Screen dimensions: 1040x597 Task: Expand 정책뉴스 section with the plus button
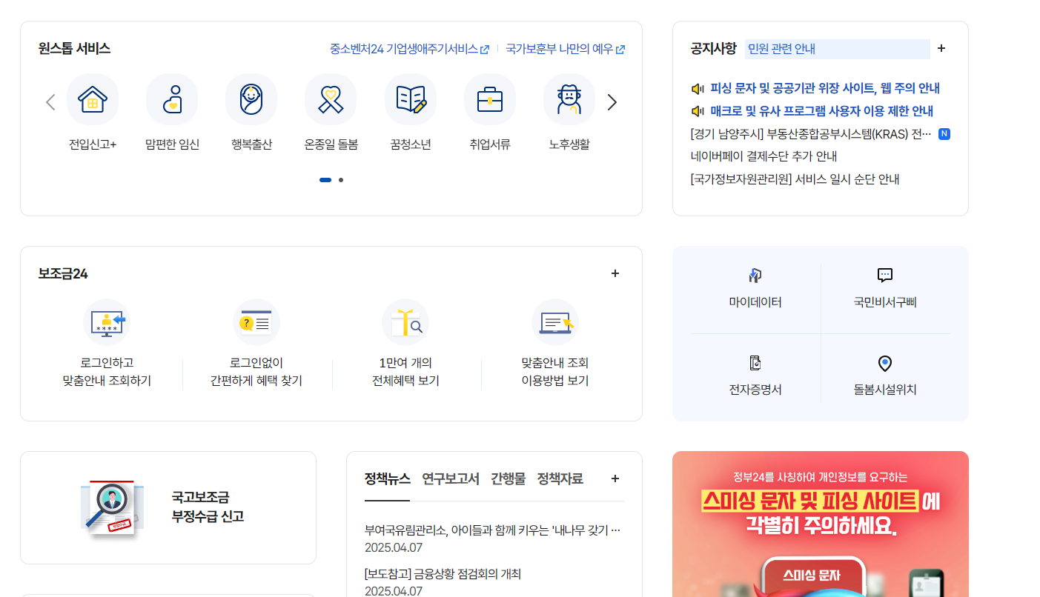(615, 478)
